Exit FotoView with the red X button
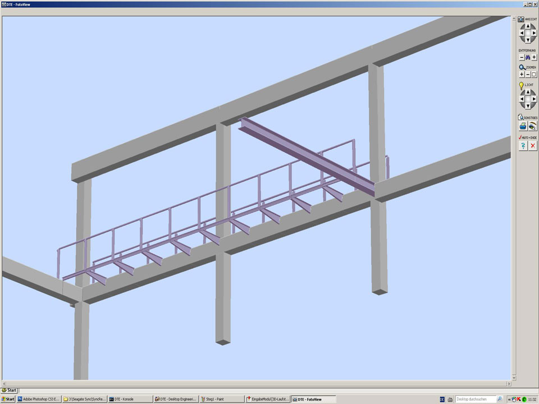Image resolution: width=539 pixels, height=404 pixels. point(532,146)
